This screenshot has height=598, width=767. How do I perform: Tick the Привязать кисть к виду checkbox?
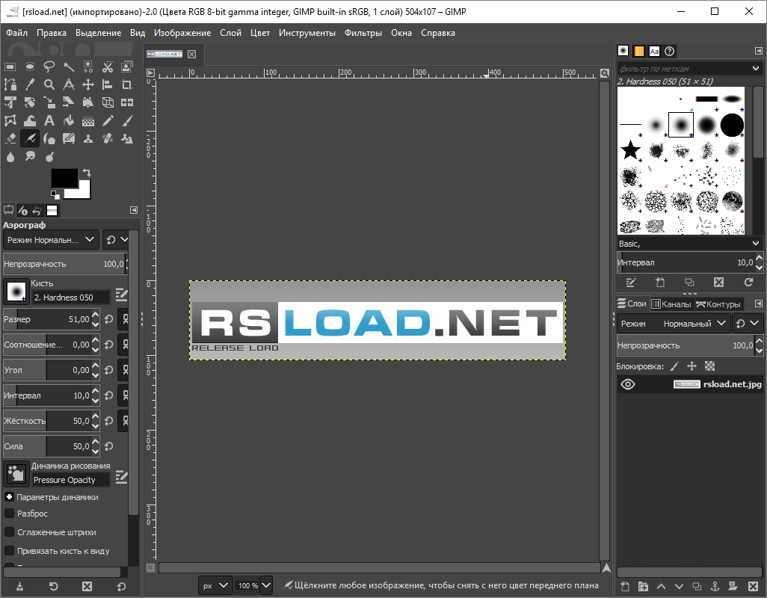tap(10, 551)
